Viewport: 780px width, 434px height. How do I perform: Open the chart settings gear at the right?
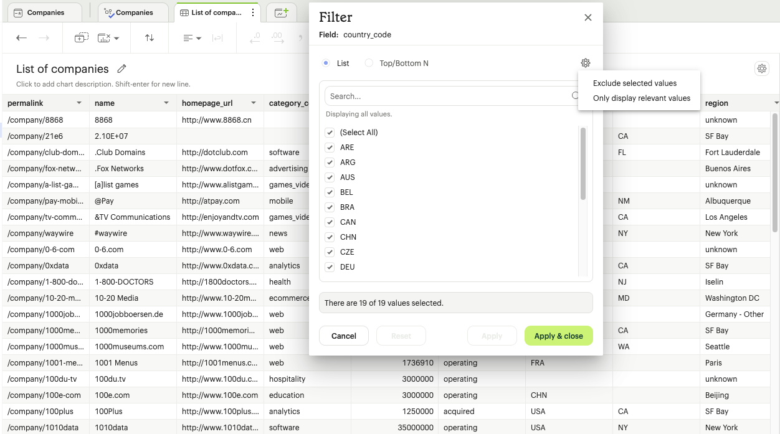click(761, 68)
